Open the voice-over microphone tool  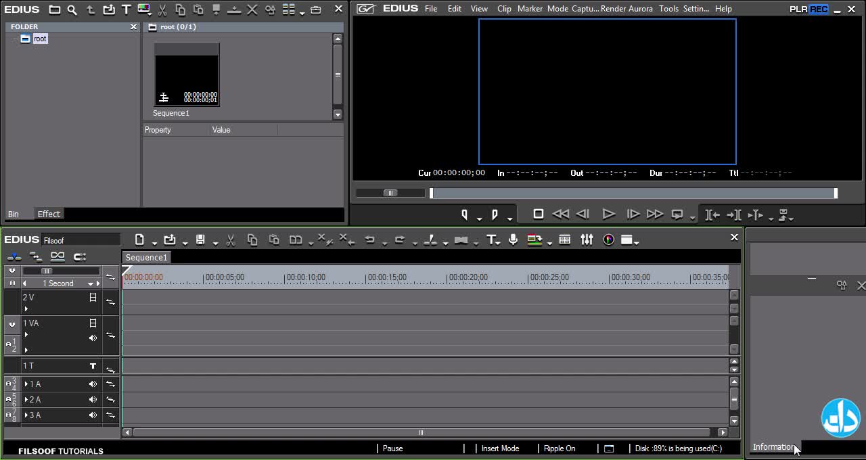[513, 239]
